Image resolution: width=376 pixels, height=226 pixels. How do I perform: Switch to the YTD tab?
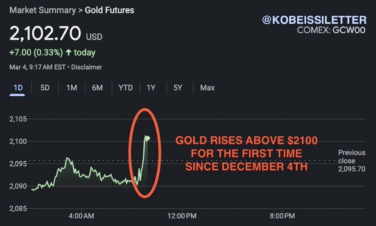pos(125,88)
